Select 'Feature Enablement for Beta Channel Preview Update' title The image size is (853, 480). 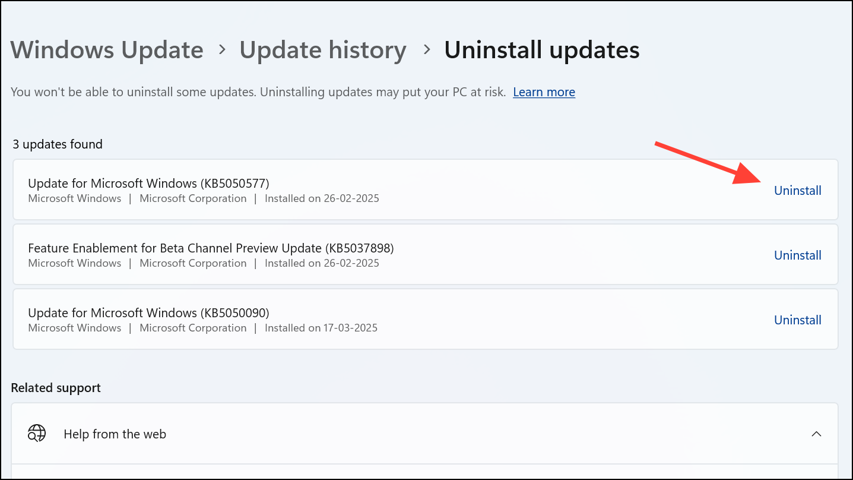click(211, 248)
